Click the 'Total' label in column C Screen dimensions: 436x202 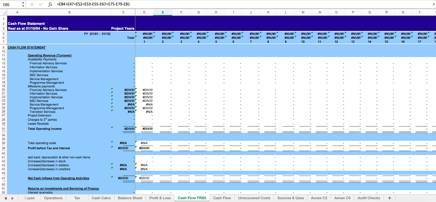click(130, 38)
